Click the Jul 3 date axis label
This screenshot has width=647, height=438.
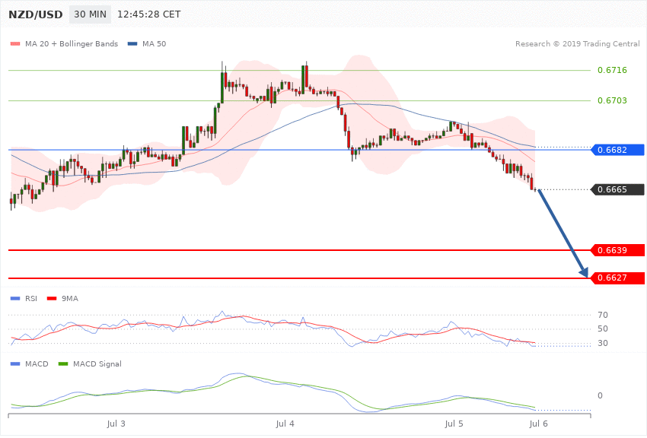[116, 424]
